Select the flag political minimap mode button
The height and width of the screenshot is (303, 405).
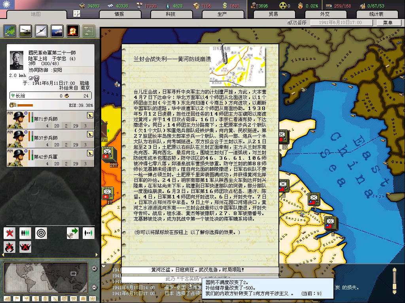17,299
